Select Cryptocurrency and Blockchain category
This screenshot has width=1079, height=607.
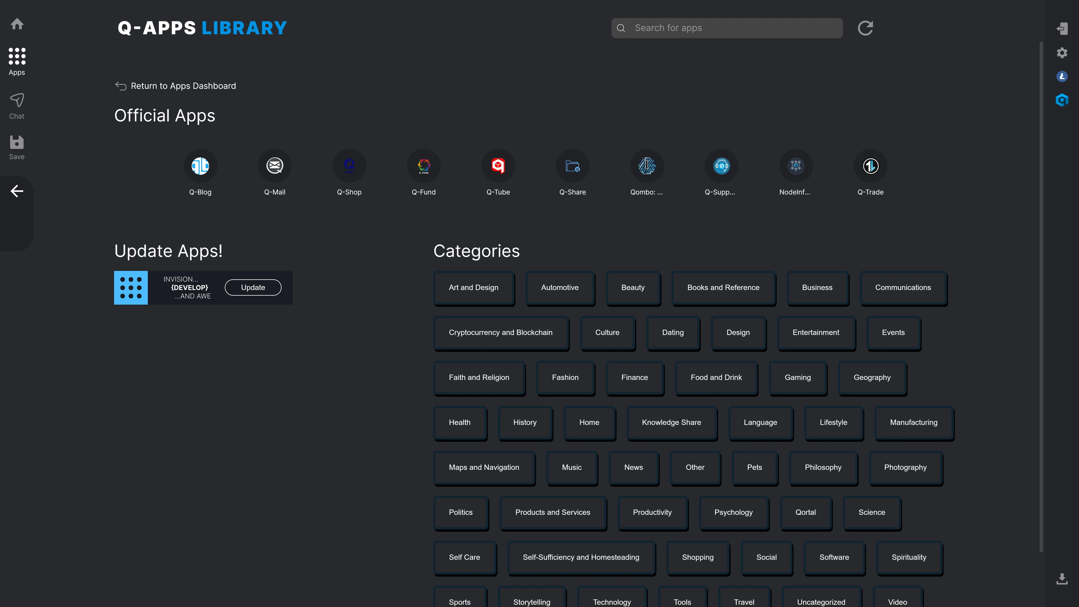(x=500, y=332)
